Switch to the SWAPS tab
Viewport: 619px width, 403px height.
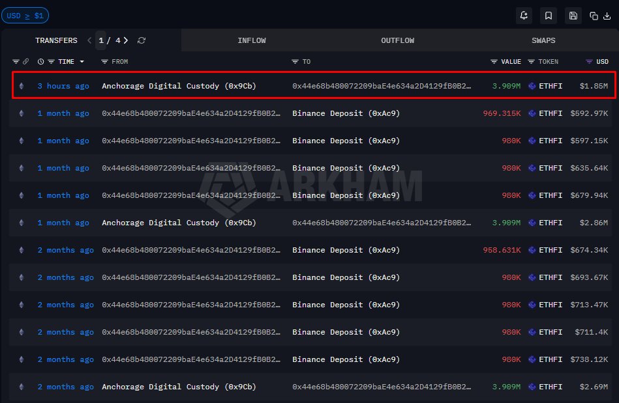[x=543, y=40]
